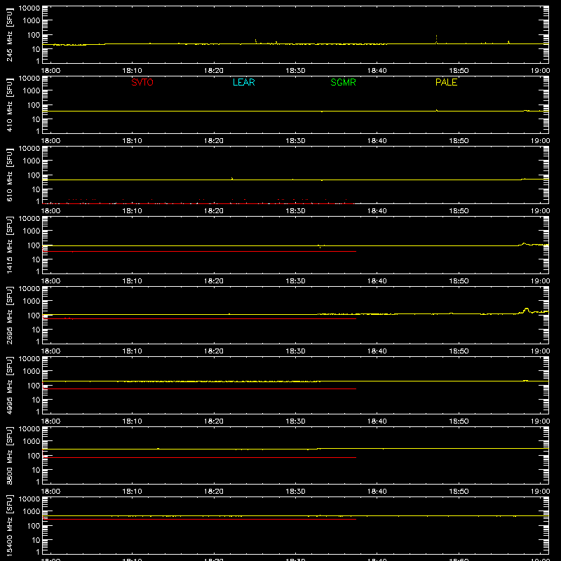
Task: Select the 2695 MHz [SFU] axis title
Action: pos(10,316)
